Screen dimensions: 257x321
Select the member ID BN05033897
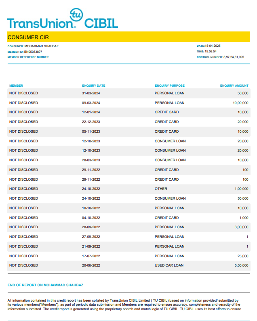coord(33,52)
